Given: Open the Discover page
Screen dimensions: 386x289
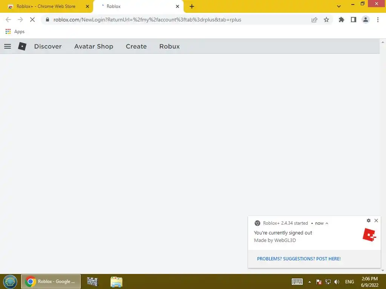Looking at the screenshot, I should pos(48,46).
